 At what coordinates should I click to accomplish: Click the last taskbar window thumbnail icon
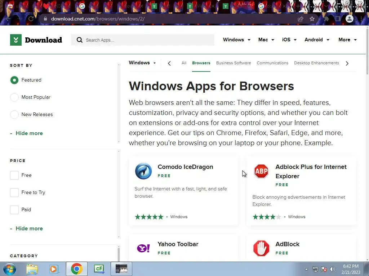121,269
